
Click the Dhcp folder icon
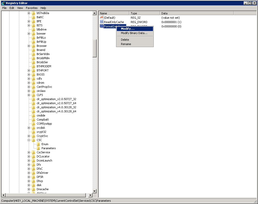click(33, 181)
